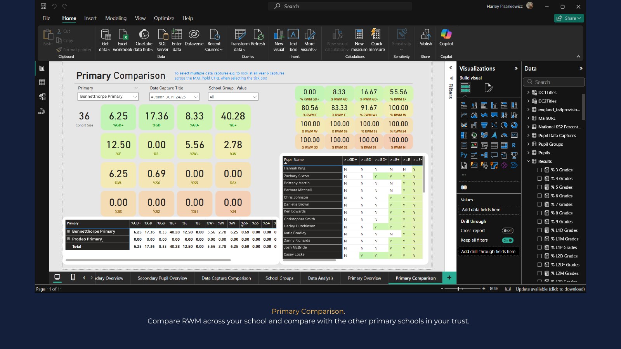The image size is (621, 349).
Task: Open Get data from the ribbon
Action: click(105, 40)
